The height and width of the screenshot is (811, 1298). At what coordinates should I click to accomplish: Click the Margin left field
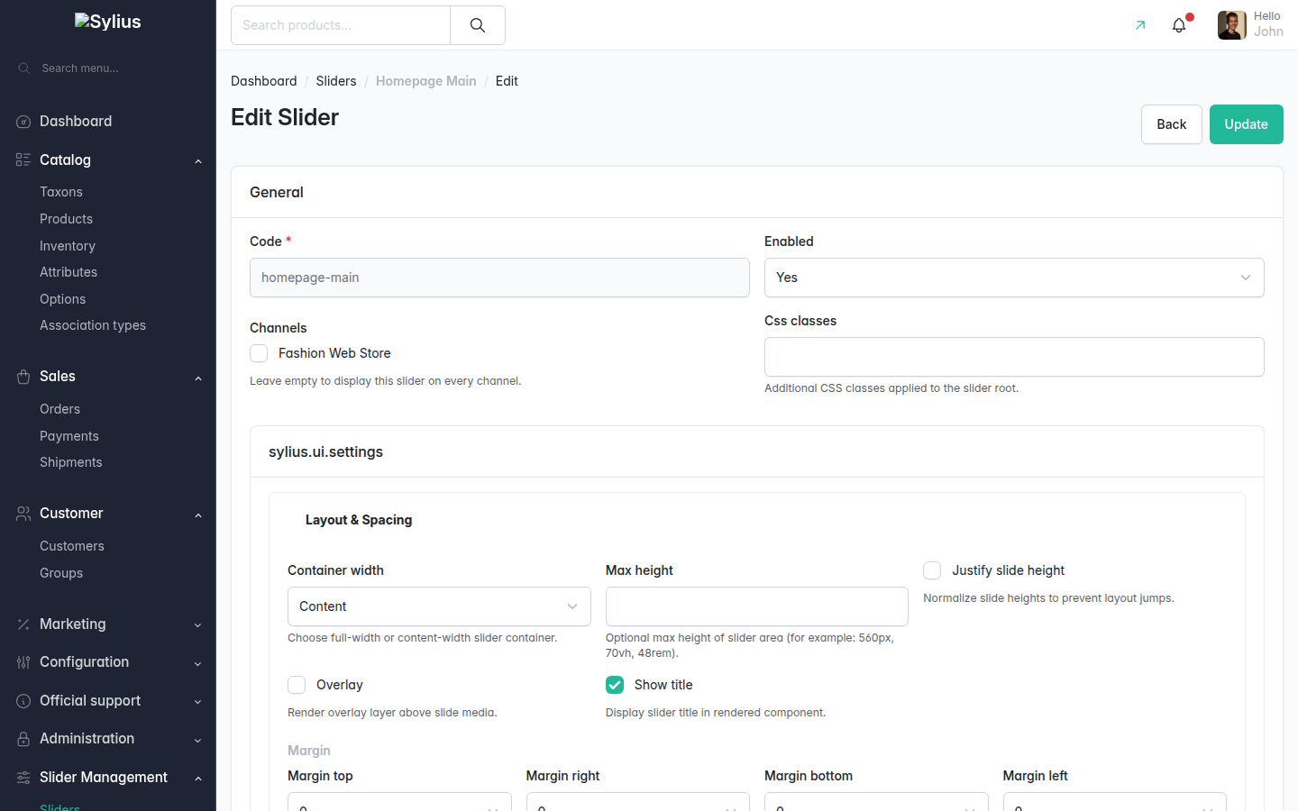[x=1115, y=802]
